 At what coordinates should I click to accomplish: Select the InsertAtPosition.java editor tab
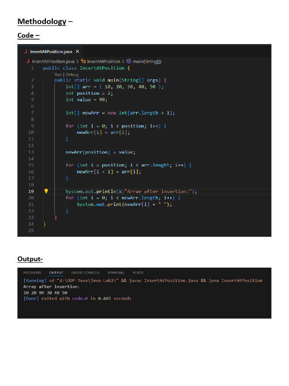click(x=51, y=51)
